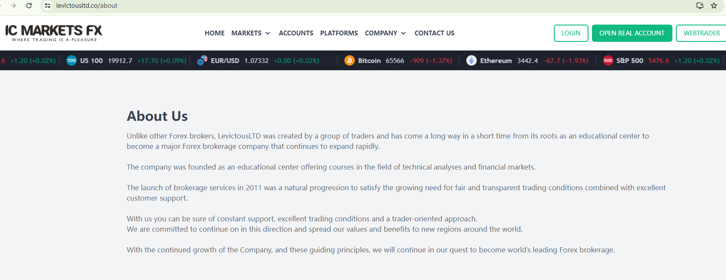Click the EUR/USD flag icon
Screen dimensions: 726x280
pyautogui.click(x=202, y=61)
